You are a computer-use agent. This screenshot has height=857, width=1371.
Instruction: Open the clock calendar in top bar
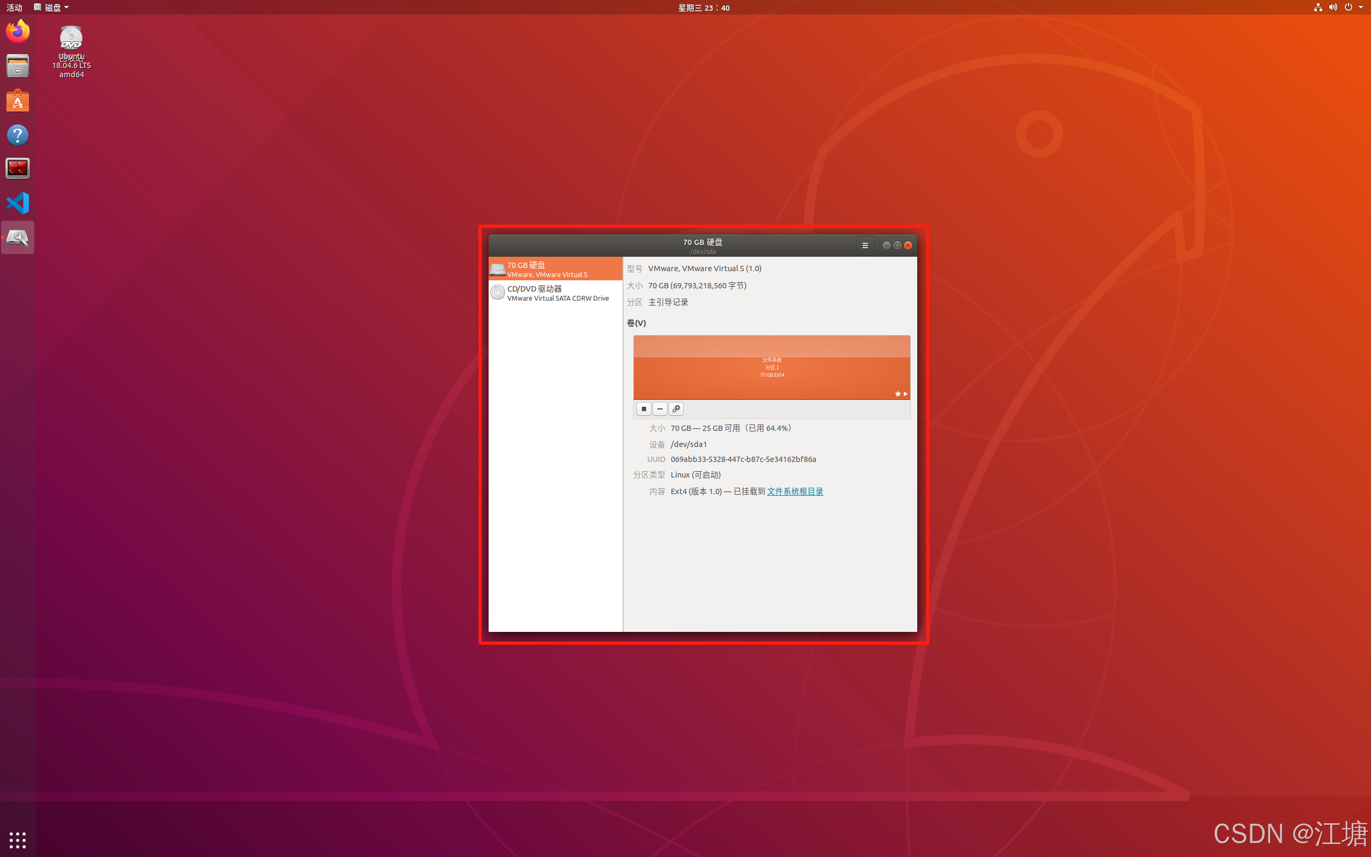coord(703,8)
